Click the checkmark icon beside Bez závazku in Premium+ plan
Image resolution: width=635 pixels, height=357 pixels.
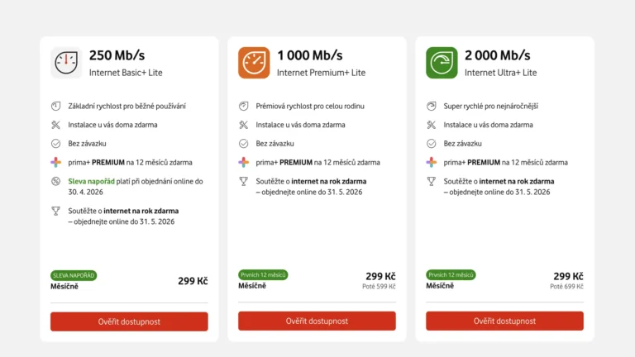coord(243,144)
